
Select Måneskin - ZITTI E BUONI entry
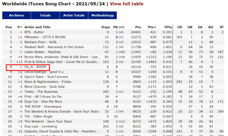coord(45,37)
